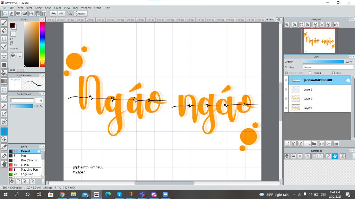Screen dimensions: 355x199
Task: Open the Filter menu
Action: (29, 8)
